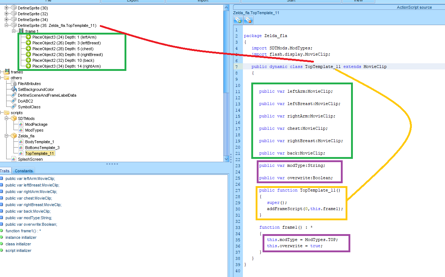
Task: Select the modType:String trait
Action: point(28,218)
